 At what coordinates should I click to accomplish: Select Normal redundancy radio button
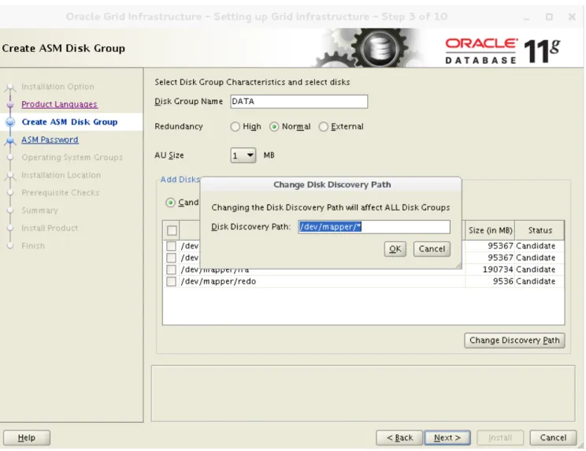tap(274, 127)
